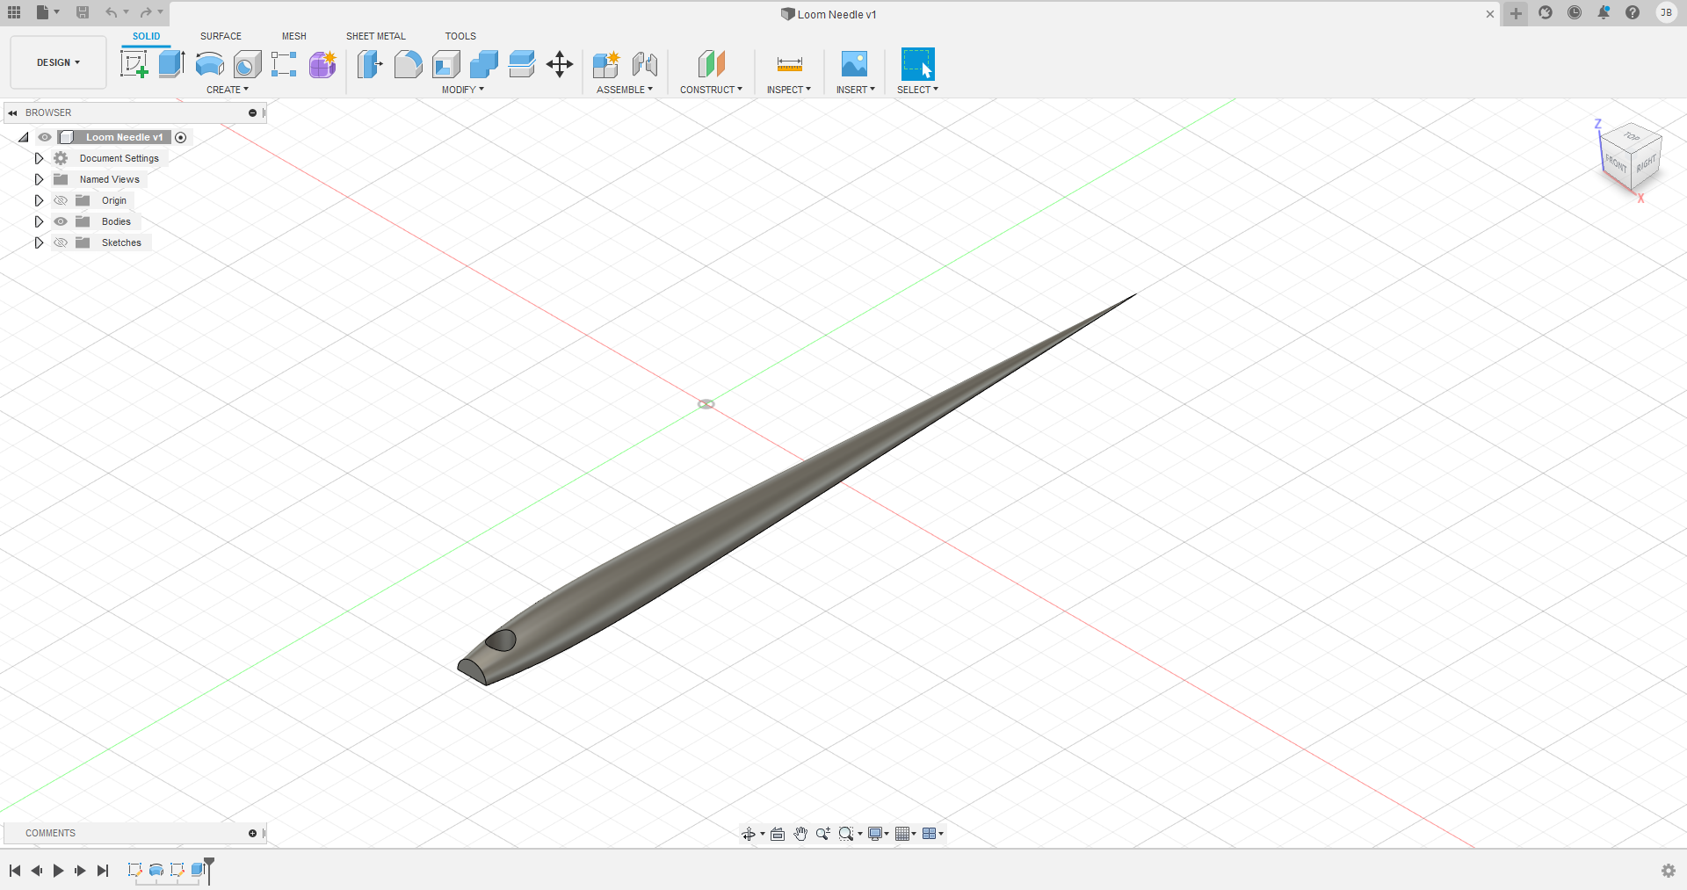Open the MODIFY menu

(x=462, y=90)
